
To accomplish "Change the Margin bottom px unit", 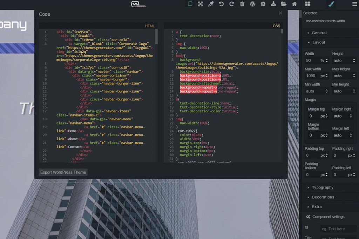I will pos(323,135).
